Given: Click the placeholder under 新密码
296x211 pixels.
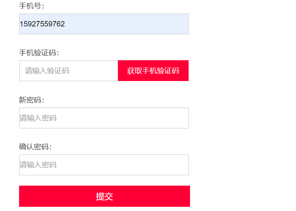Looking at the screenshot, I should pos(38,118).
